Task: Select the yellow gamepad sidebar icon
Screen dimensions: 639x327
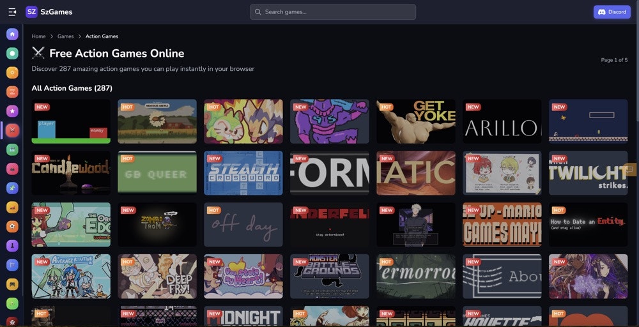Action: click(12, 284)
